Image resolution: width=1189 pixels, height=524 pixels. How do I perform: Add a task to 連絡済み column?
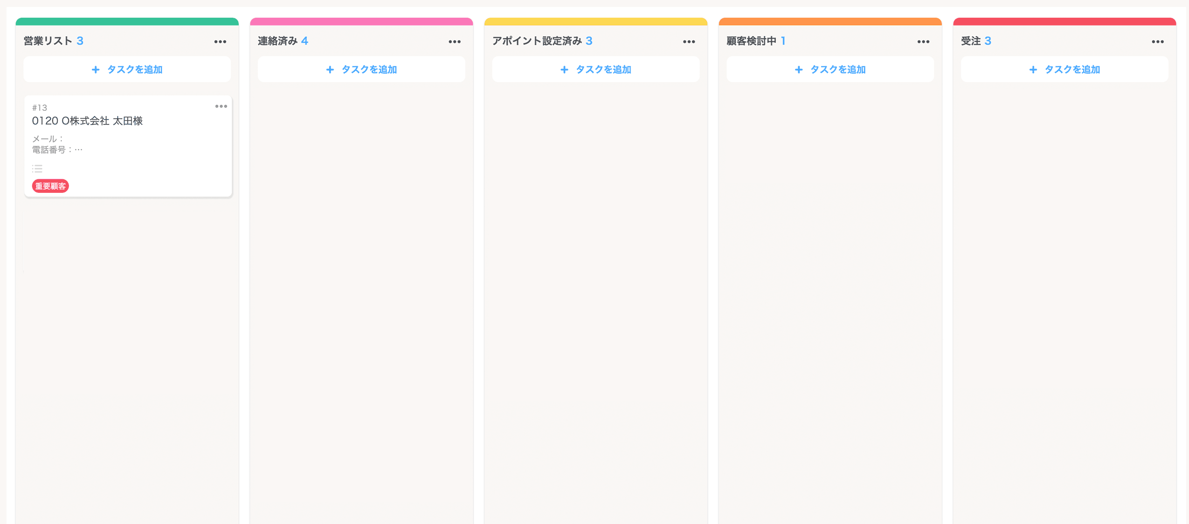tap(361, 69)
